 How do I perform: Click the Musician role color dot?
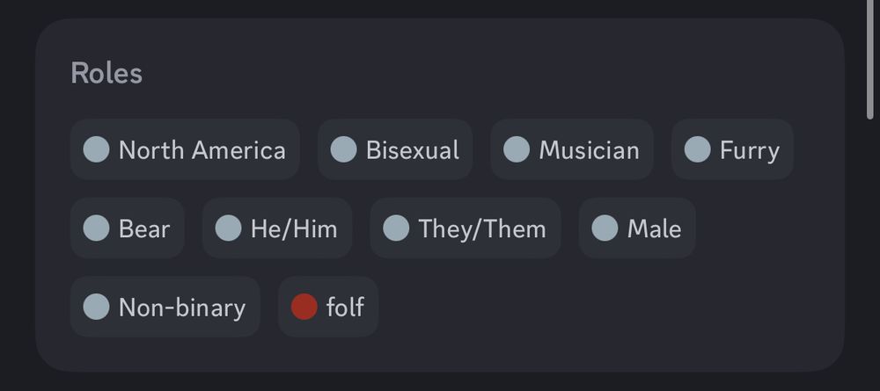517,149
